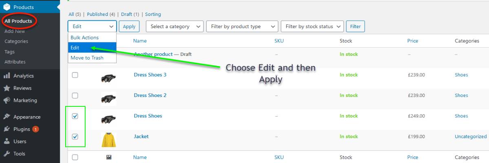Open Reviews via the star icon
This screenshot has width=489, height=163.
(x=7, y=88)
